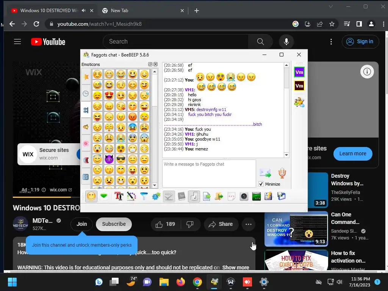Click the green down-arrow toolbar icon
The height and width of the screenshot is (291, 388).
click(104, 197)
